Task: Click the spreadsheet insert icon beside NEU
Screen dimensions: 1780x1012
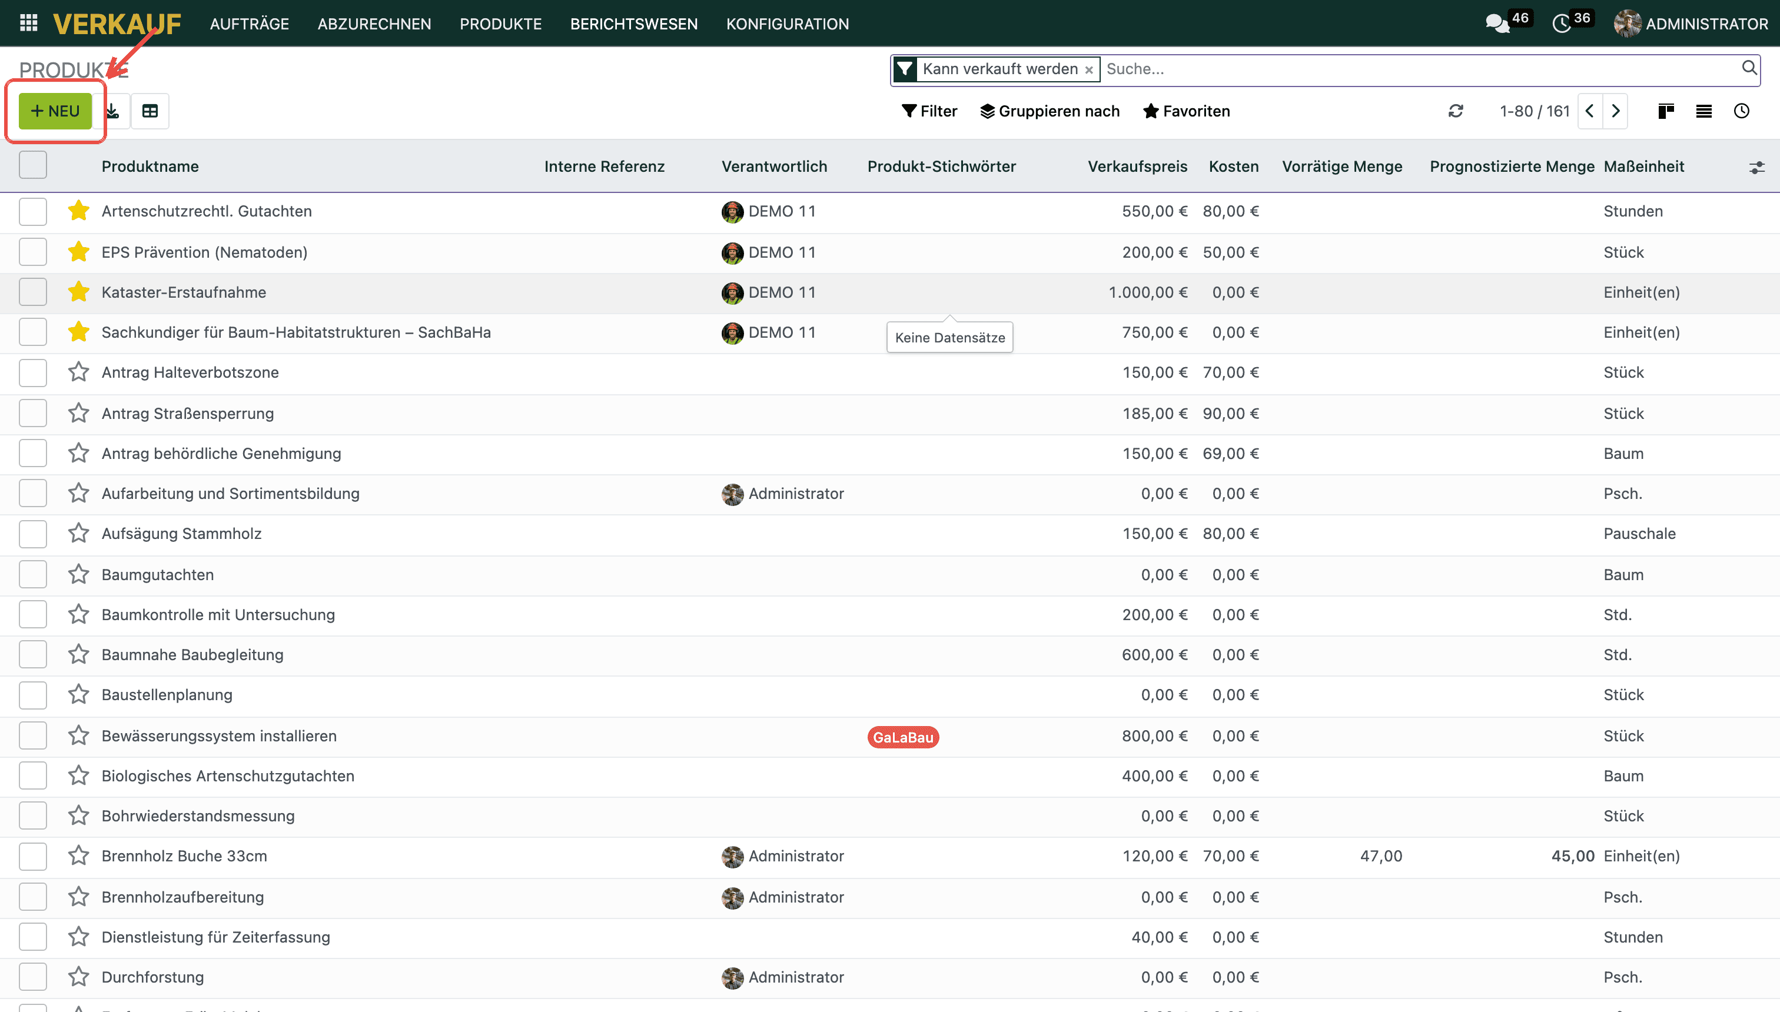Action: 150,111
